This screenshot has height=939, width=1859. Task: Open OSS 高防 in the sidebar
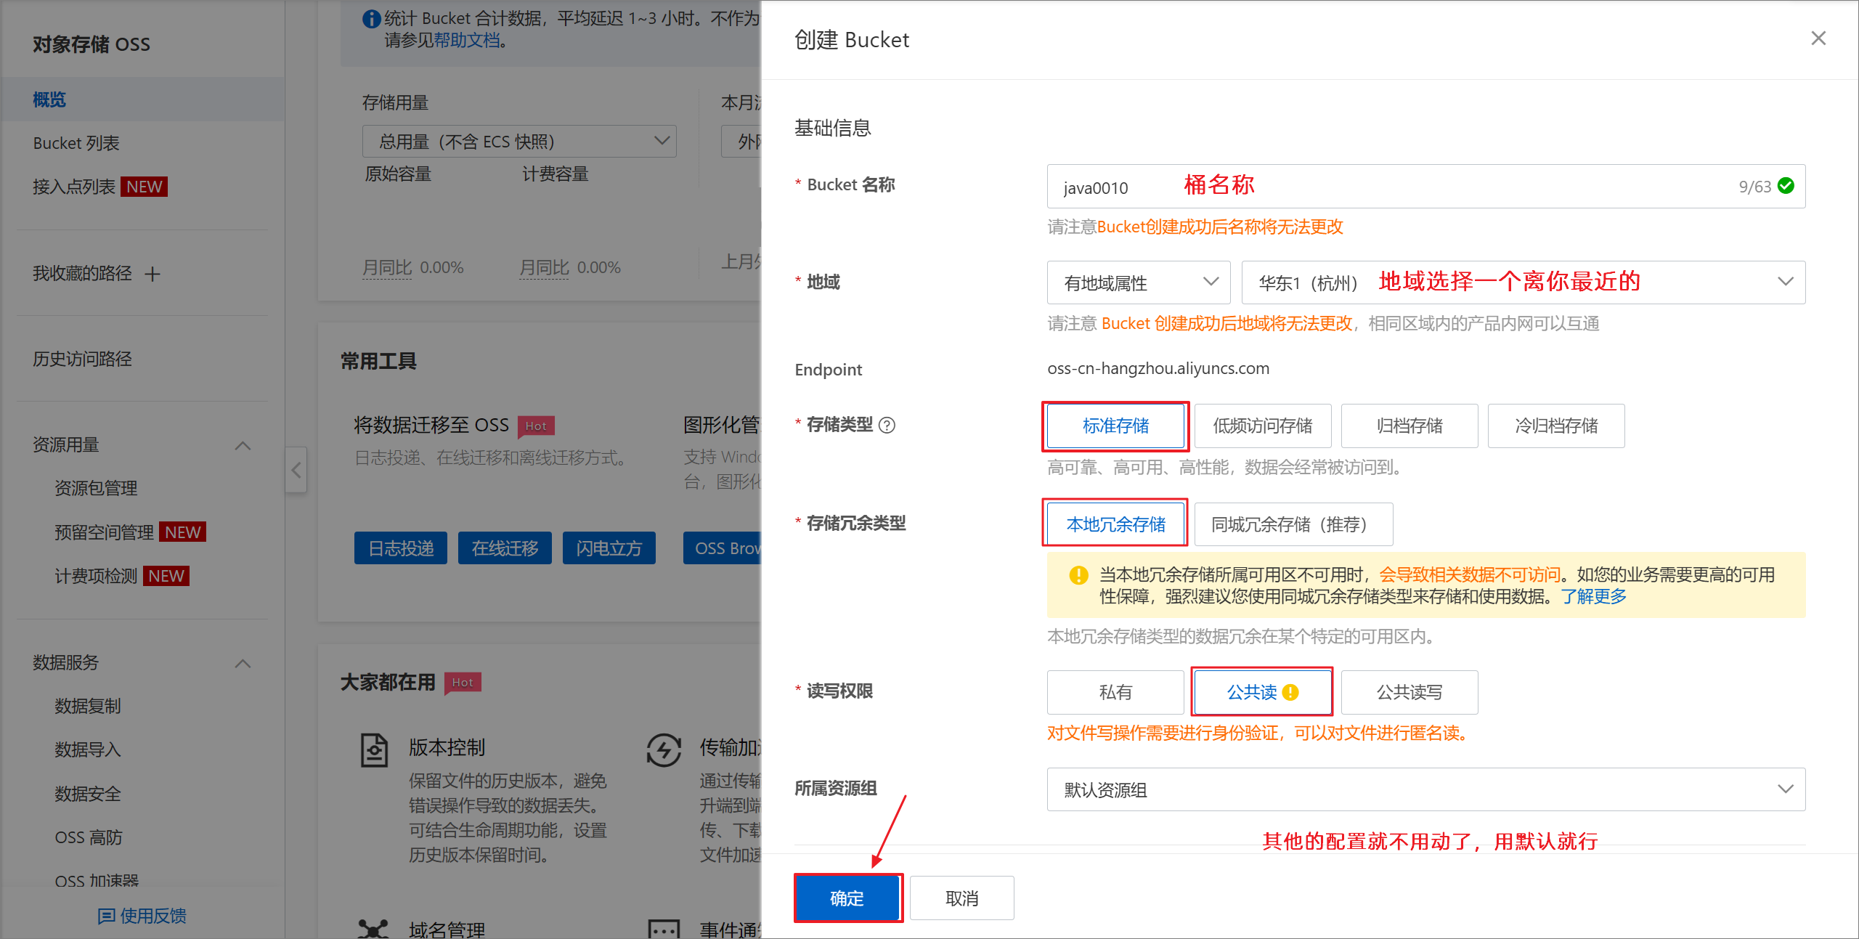coord(89,837)
